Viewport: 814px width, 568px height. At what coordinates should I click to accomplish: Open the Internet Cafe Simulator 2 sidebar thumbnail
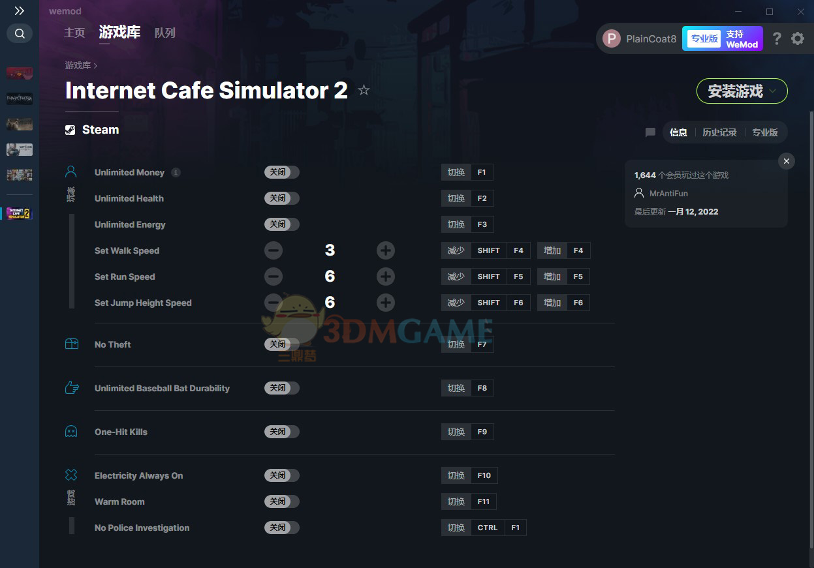(20, 213)
